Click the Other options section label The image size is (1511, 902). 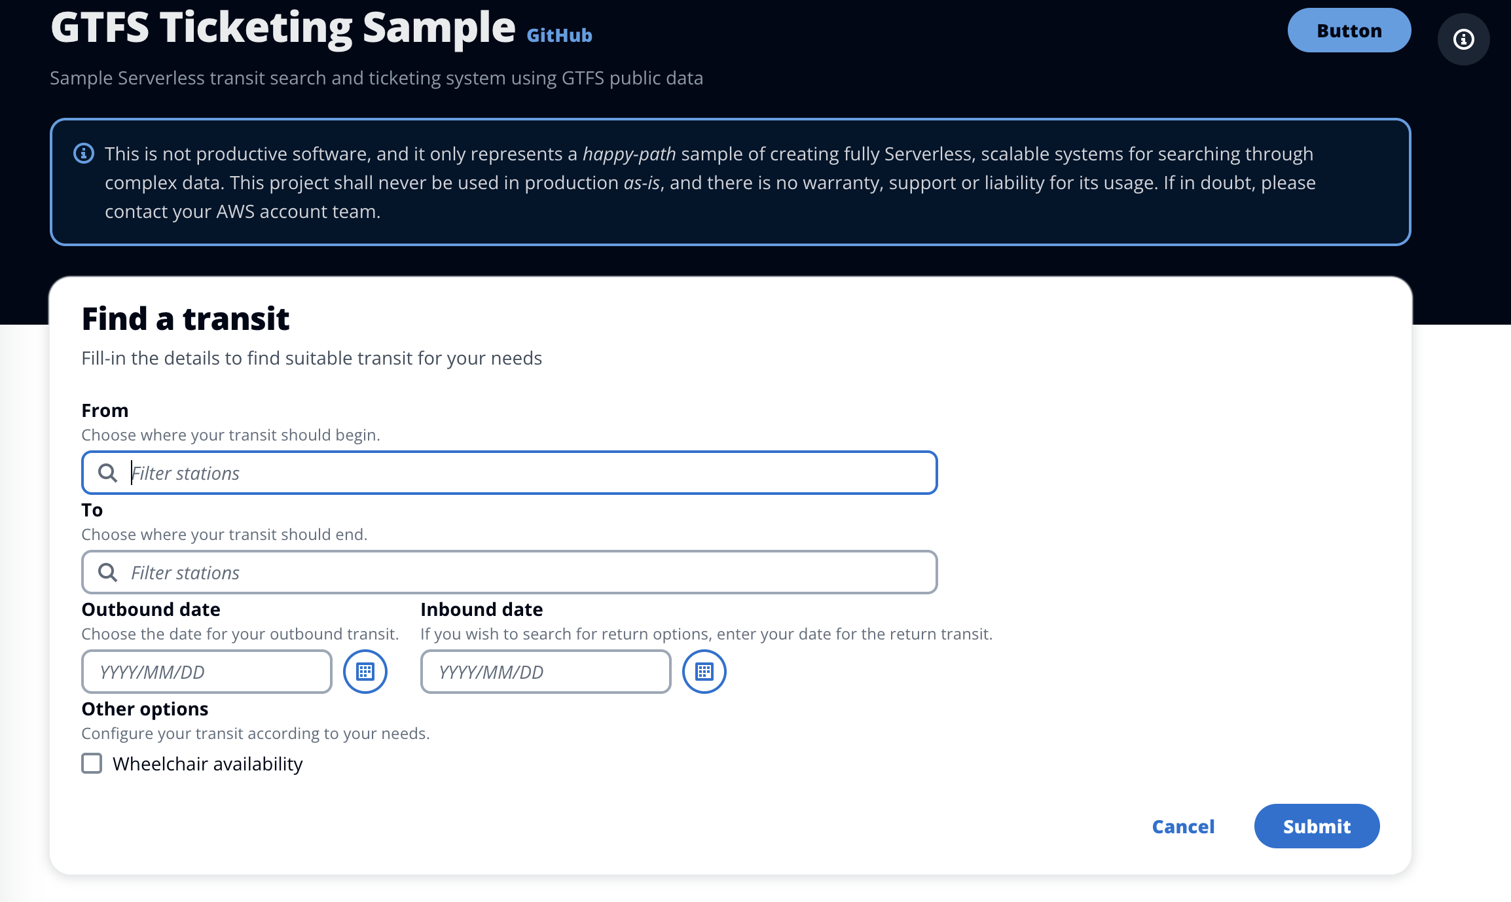(145, 709)
